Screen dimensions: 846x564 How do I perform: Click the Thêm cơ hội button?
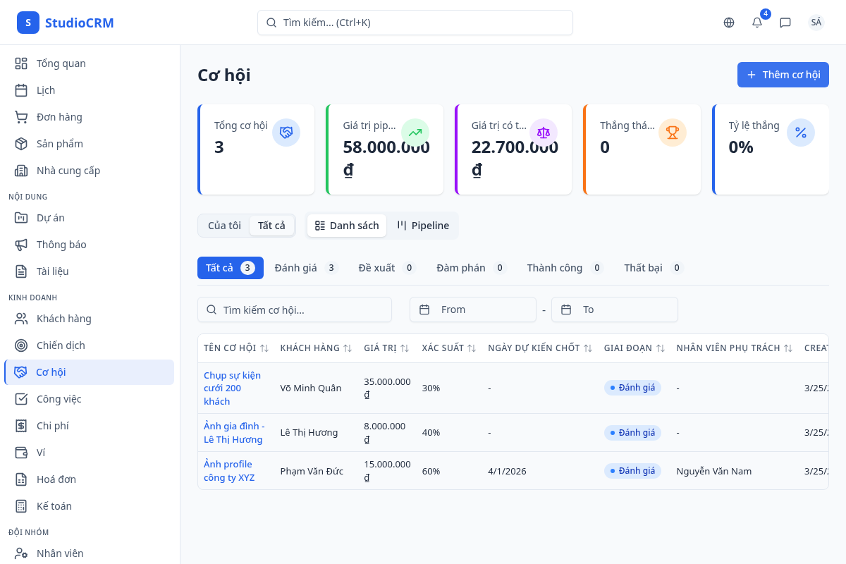coord(783,74)
